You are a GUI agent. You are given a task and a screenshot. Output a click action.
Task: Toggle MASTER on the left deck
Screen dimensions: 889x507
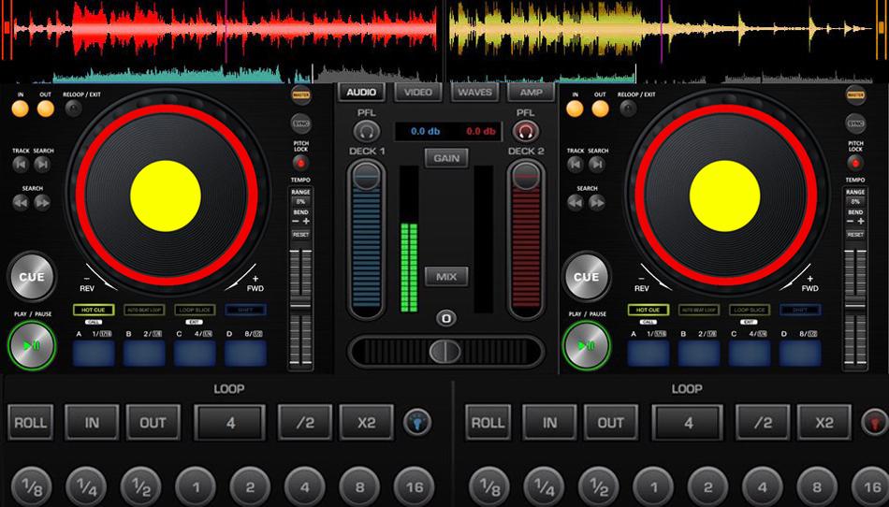(x=301, y=95)
